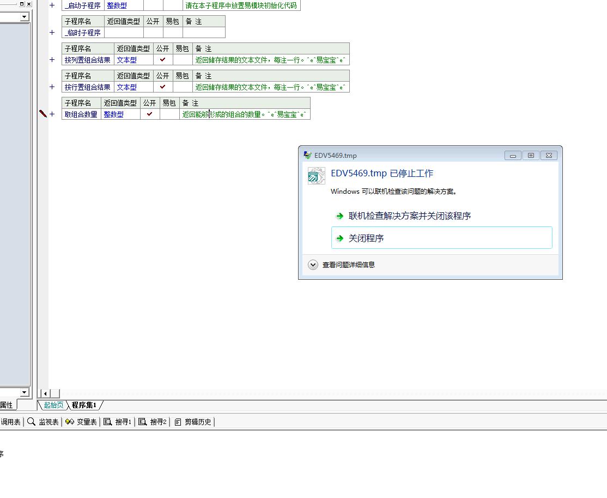Image resolution: width=607 pixels, height=498 pixels.
Task: Select subroutine name _临时子程序
Action: point(82,33)
